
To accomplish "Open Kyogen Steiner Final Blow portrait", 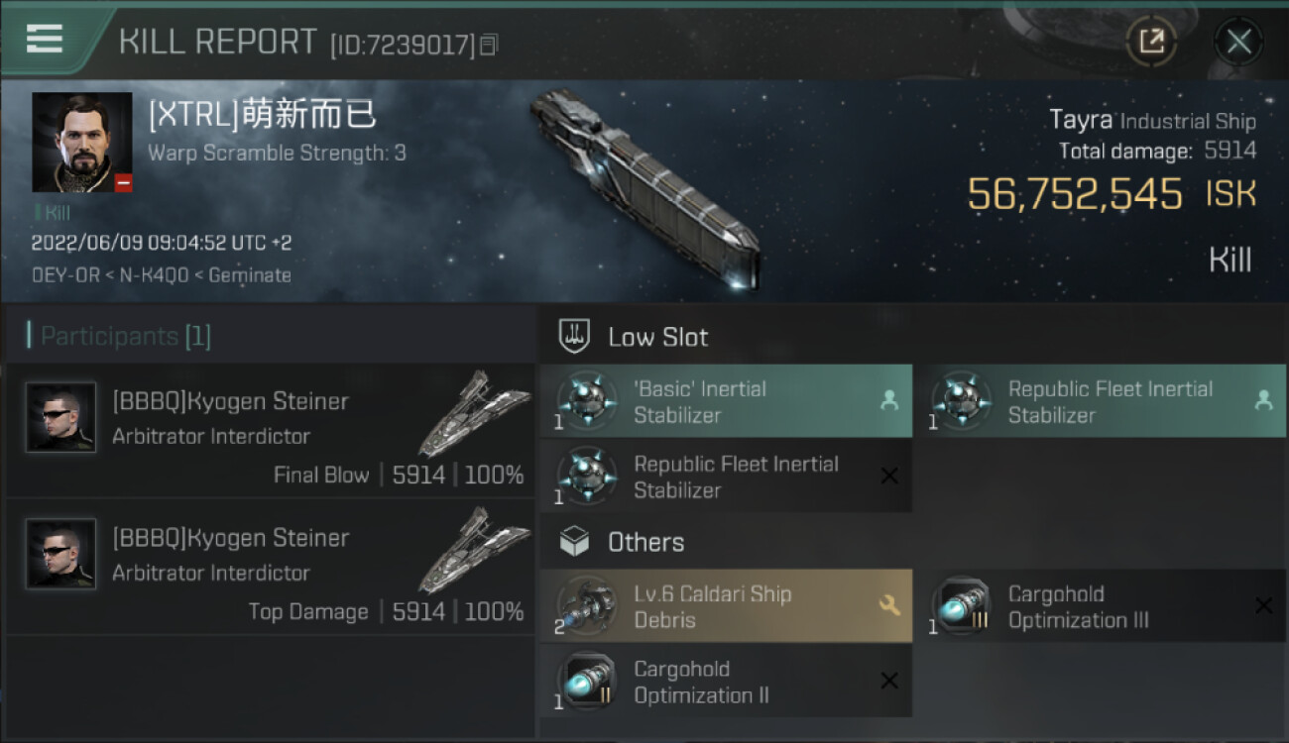I will tap(61, 417).
